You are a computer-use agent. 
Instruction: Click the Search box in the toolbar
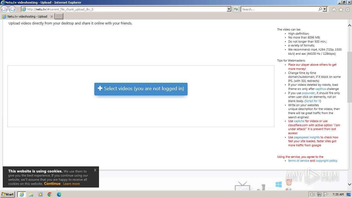[279, 9]
